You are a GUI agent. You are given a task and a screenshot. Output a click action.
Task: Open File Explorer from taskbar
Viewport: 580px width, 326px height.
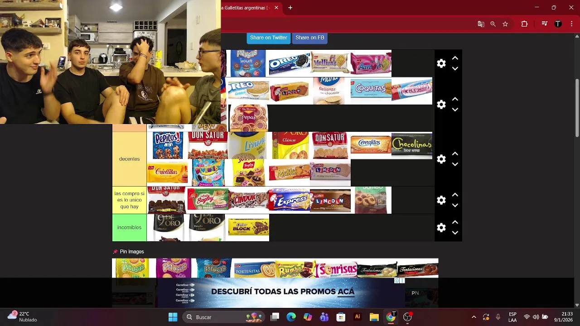[374, 317]
